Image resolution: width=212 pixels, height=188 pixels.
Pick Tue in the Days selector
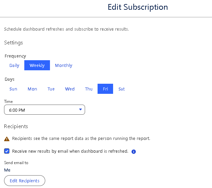51,89
